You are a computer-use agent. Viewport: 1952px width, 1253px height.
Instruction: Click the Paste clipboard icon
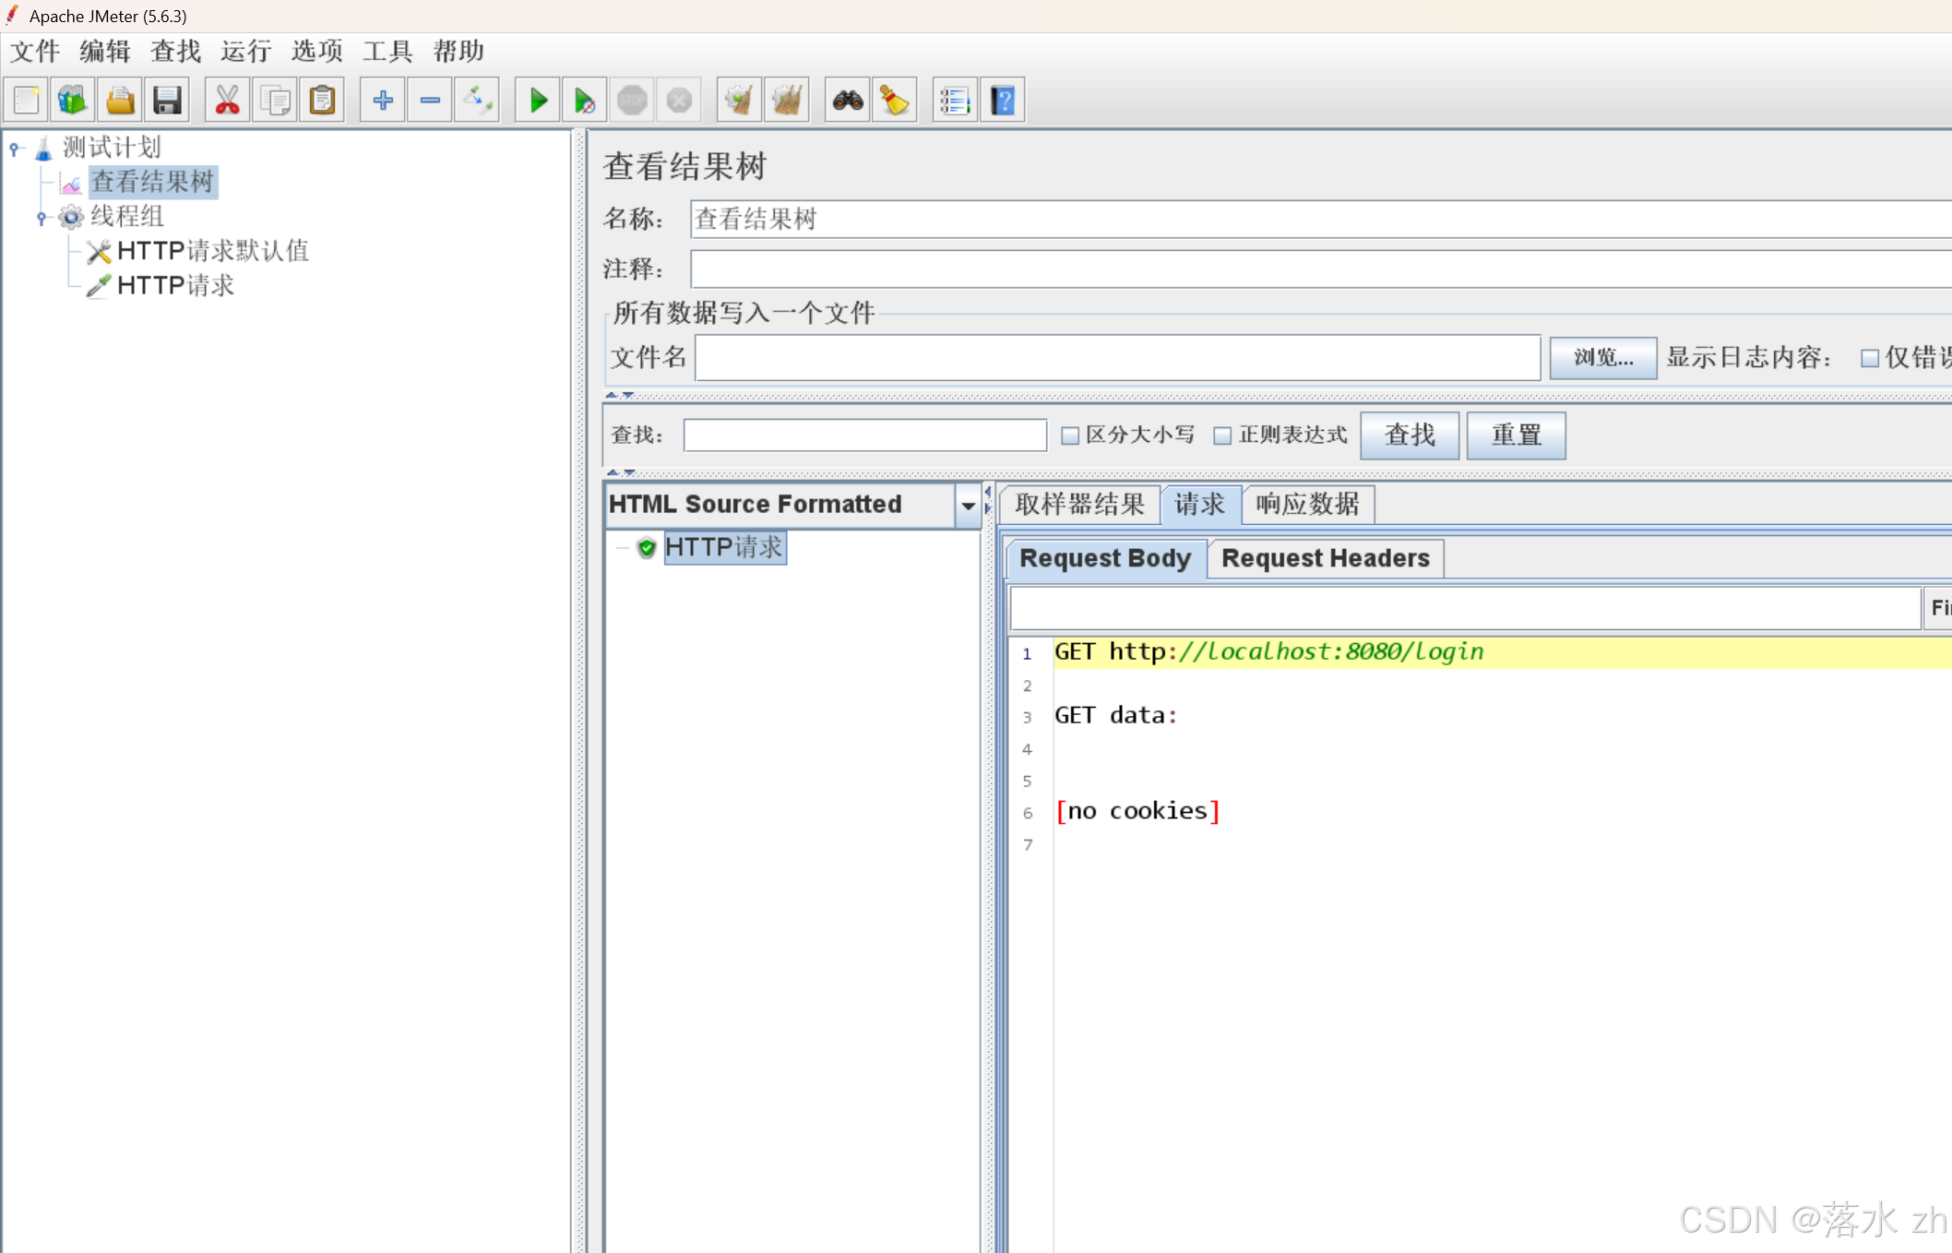(322, 100)
